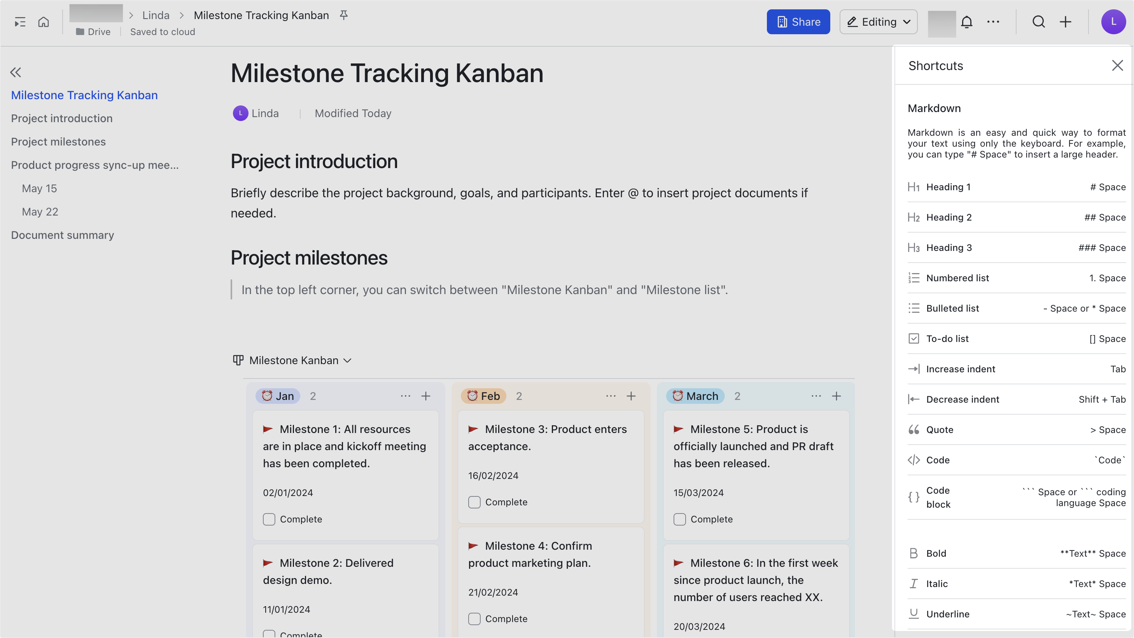Select Milestone Tracking Kanban outline title
Viewport: 1134px width, 638px height.
84,95
